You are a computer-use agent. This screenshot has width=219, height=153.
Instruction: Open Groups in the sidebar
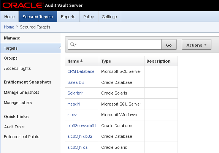(11, 58)
